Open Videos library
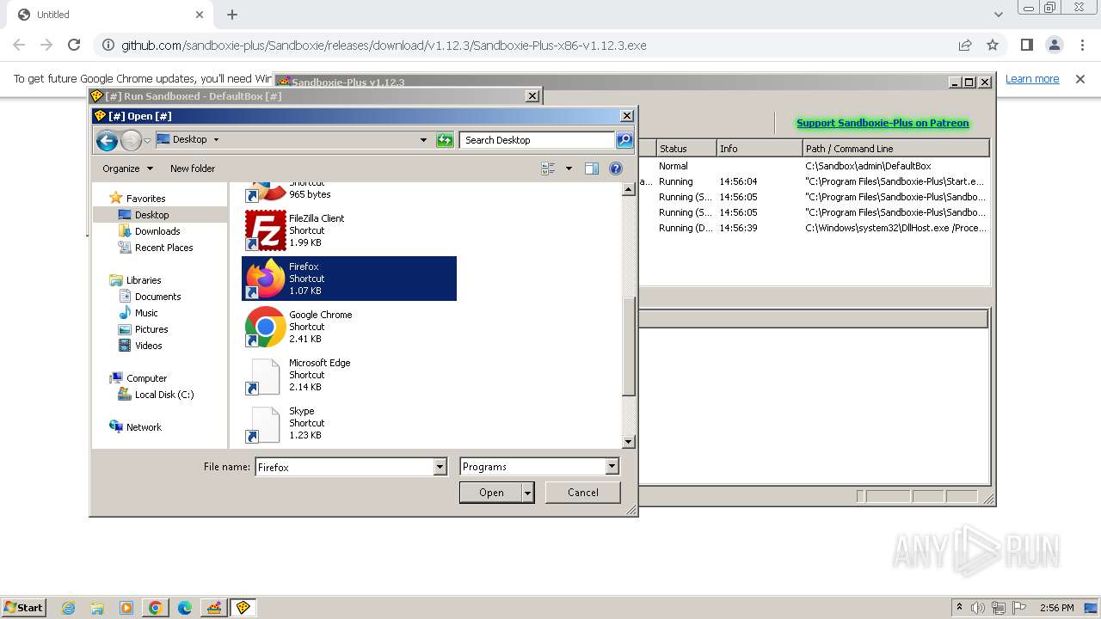 [x=148, y=346]
